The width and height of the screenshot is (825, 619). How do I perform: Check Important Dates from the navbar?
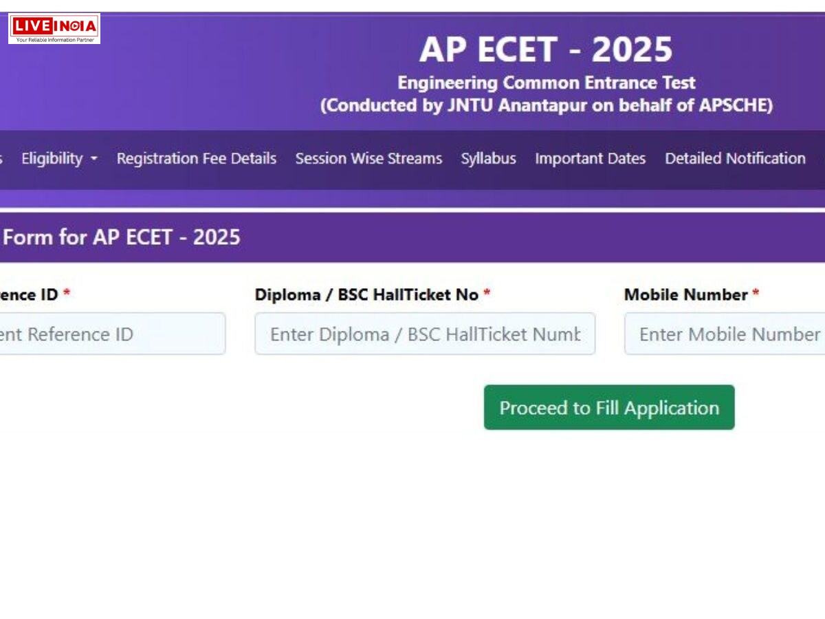pyautogui.click(x=591, y=158)
